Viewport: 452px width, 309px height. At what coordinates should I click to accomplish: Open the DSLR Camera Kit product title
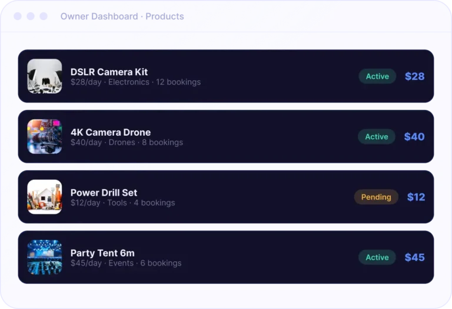click(x=109, y=72)
